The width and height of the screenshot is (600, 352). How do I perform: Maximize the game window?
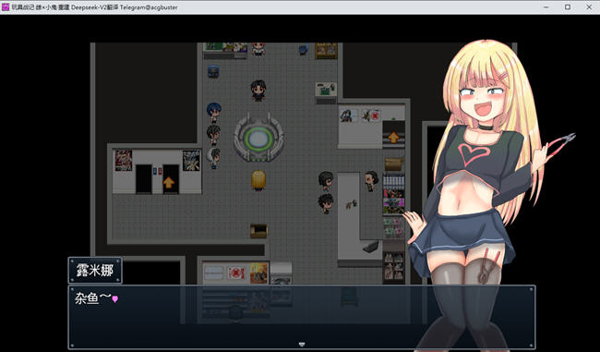pos(568,6)
